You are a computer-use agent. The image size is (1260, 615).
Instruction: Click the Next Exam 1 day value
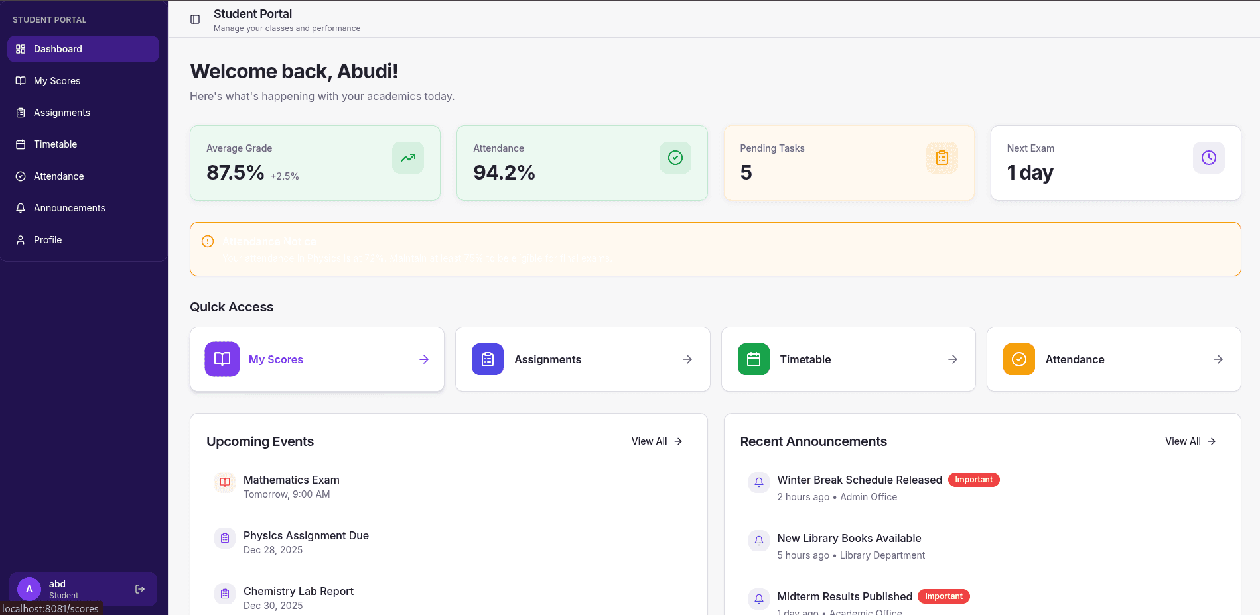point(1030,172)
